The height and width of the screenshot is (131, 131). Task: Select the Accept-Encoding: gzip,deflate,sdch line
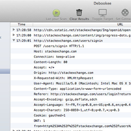coord(65,100)
